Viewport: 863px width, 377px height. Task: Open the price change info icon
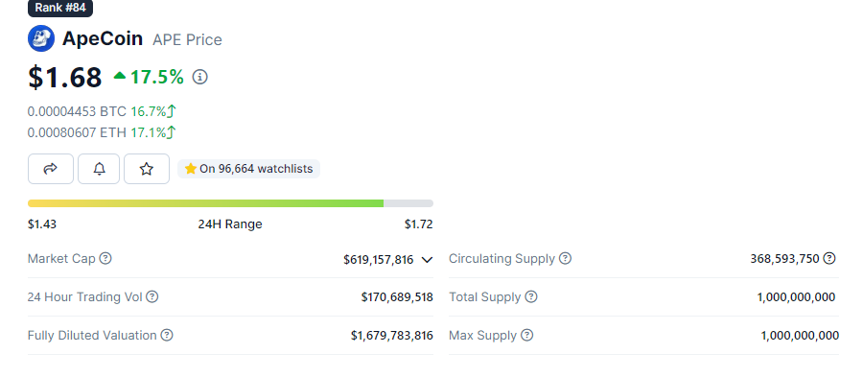point(199,77)
